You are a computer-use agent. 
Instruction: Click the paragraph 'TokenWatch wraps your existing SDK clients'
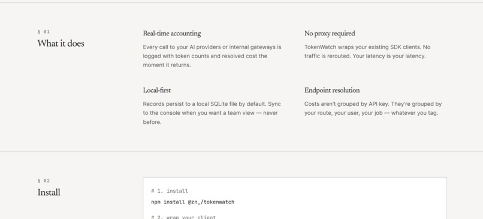point(367,51)
